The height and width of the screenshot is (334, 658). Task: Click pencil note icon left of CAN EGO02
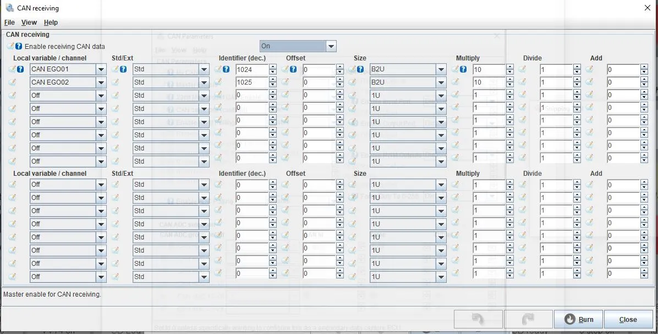(x=12, y=82)
